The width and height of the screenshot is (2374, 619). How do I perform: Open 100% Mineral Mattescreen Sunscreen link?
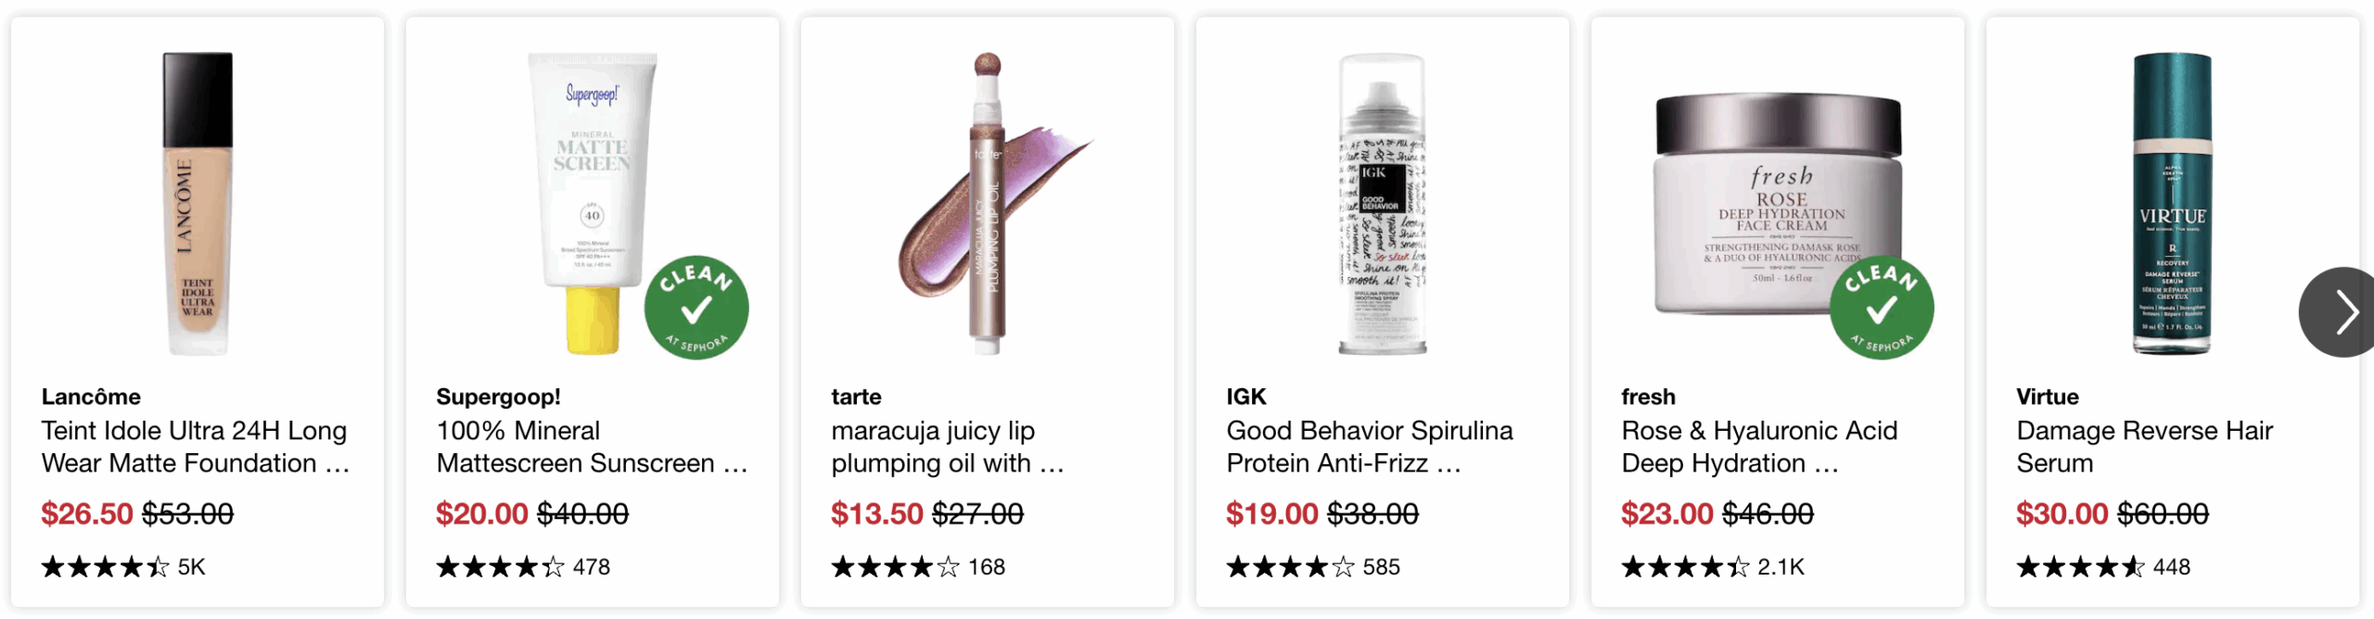(591, 447)
